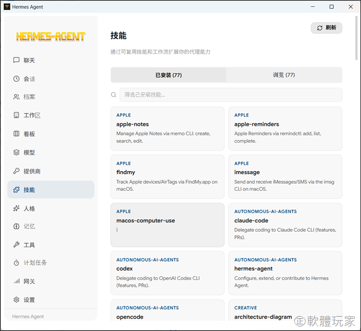Open the findmy skill card
The image size is (361, 331).
point(167,176)
